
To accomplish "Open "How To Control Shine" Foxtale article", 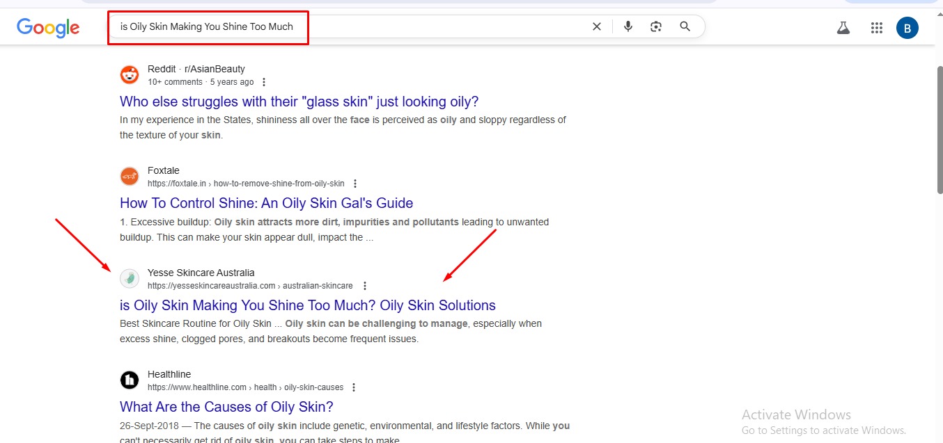I will pyautogui.click(x=266, y=203).
